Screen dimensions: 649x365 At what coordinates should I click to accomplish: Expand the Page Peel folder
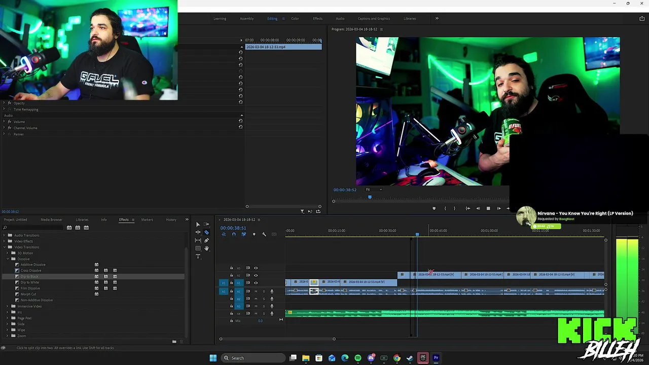tap(8, 318)
